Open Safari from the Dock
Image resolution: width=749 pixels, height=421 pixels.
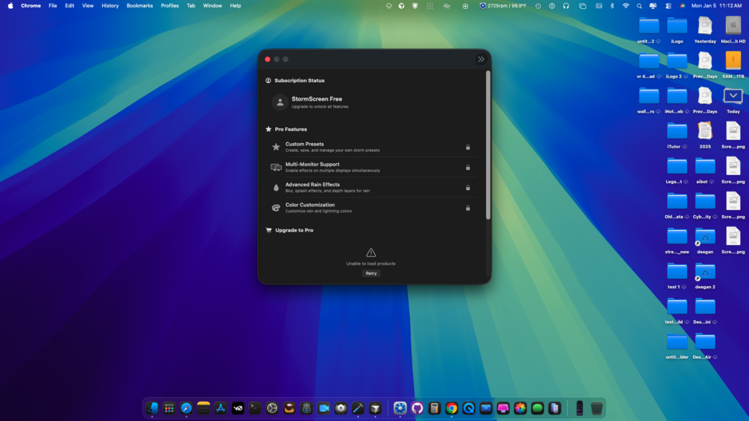click(x=186, y=408)
